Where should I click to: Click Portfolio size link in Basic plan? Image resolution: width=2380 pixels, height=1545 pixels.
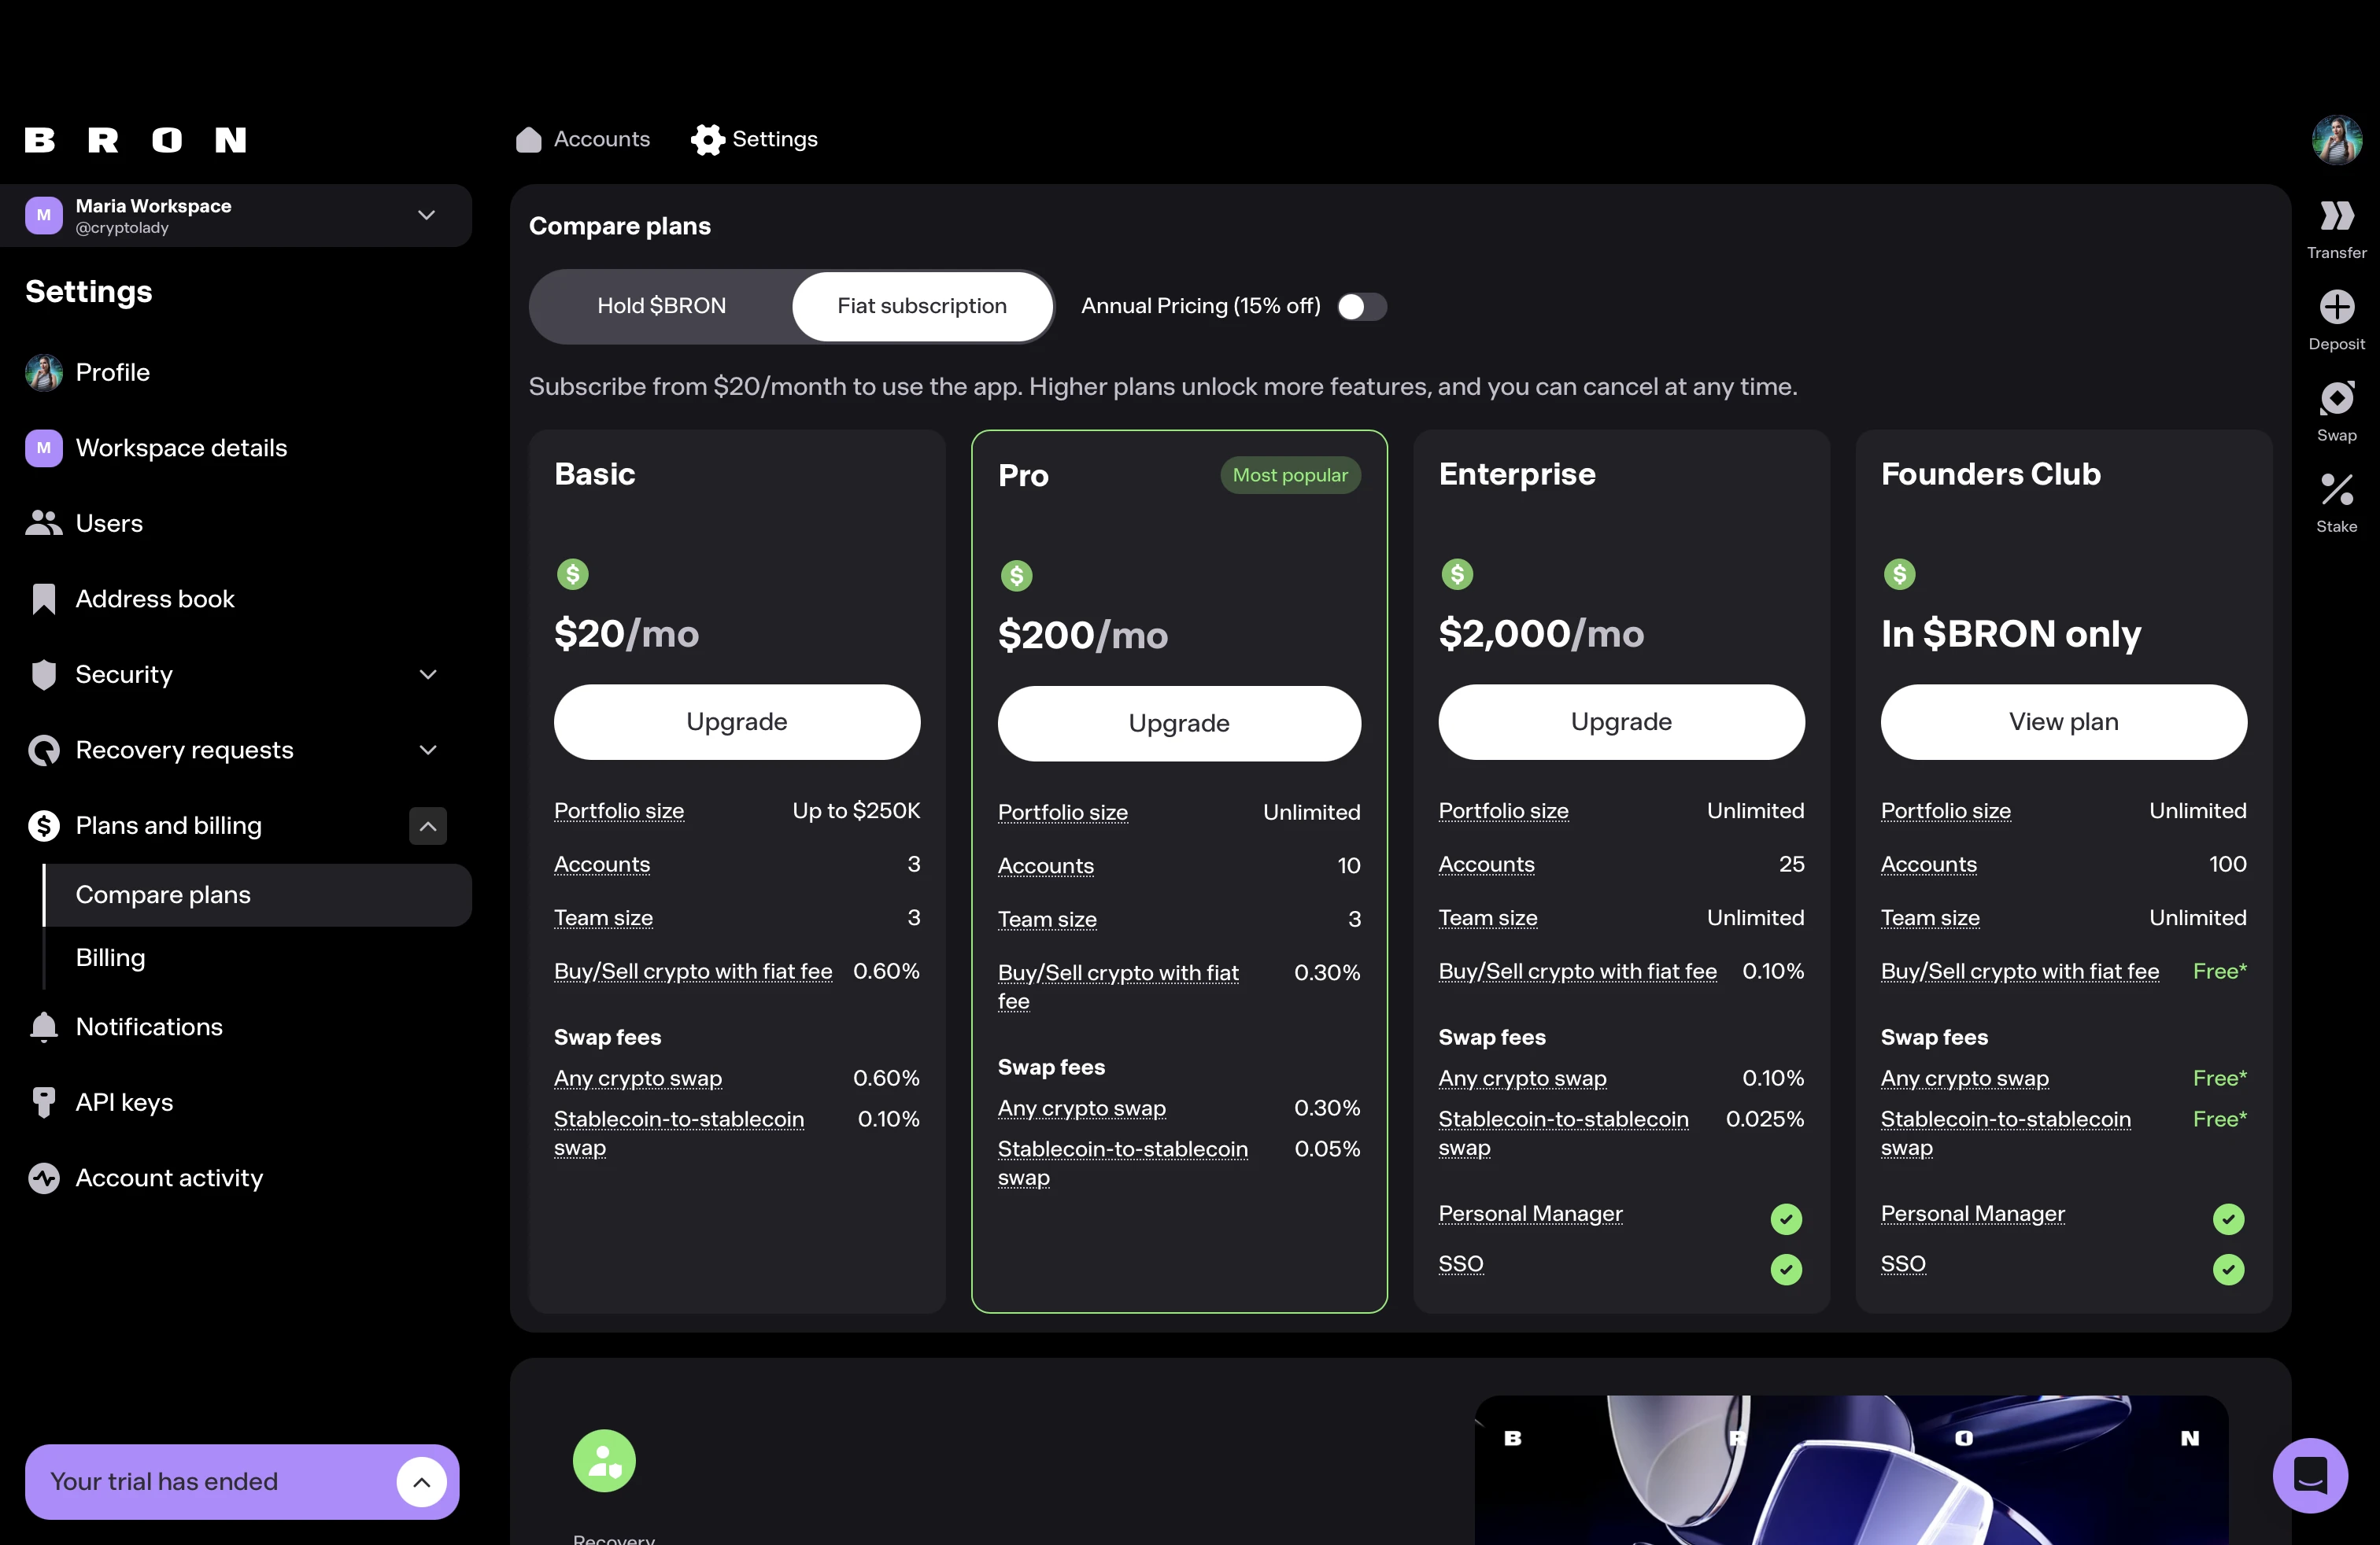(x=619, y=812)
